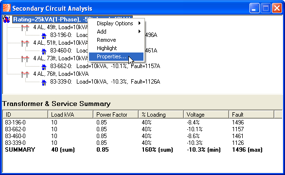
Task: Click the 160% (sum) loading total
Action: (x=158, y=150)
